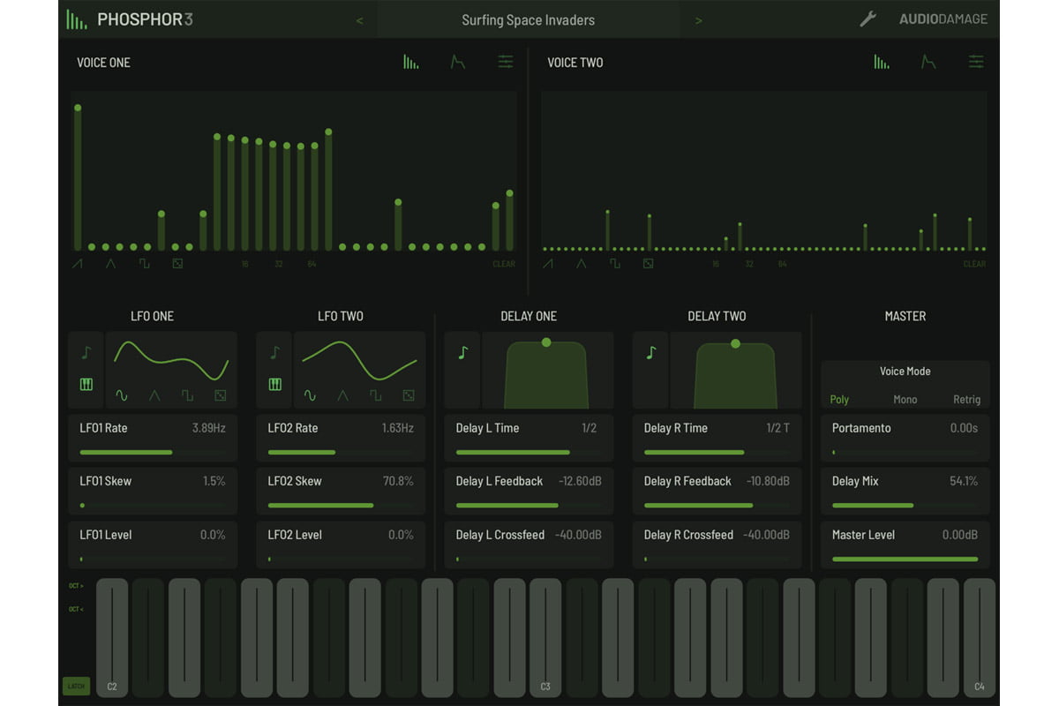Screen dimensions: 1059x706
Task: Select random waveform for LFO Two
Action: click(409, 395)
